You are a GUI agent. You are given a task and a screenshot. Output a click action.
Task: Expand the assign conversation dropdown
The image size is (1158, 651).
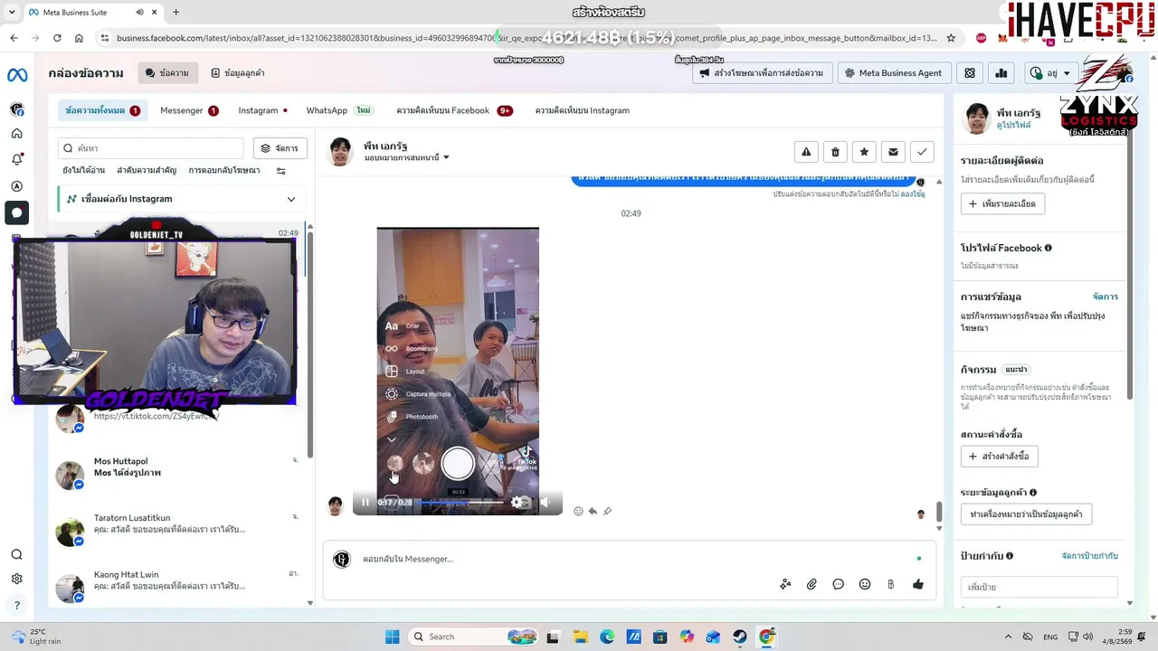click(407, 158)
